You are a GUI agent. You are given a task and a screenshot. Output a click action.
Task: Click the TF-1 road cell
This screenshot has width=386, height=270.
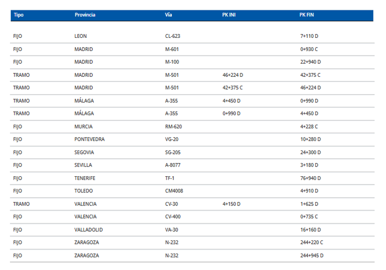click(170, 178)
